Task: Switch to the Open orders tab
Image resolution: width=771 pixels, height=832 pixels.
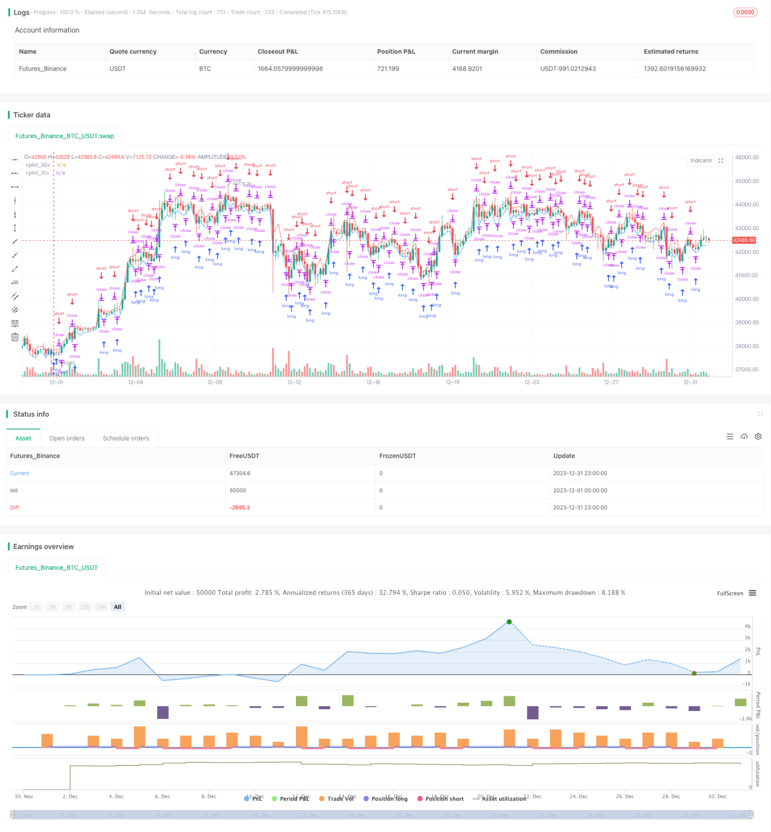Action: pos(67,438)
